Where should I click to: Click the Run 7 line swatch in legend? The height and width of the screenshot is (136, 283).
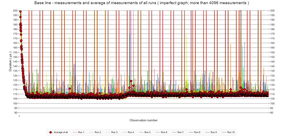pyautogui.click(x=175, y=132)
